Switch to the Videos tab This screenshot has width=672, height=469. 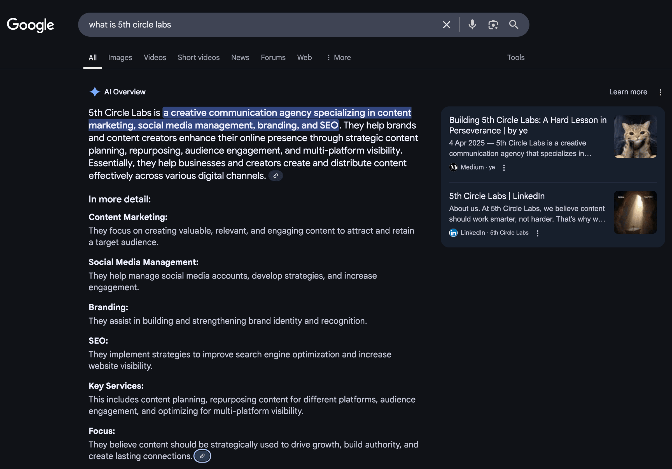pyautogui.click(x=155, y=57)
